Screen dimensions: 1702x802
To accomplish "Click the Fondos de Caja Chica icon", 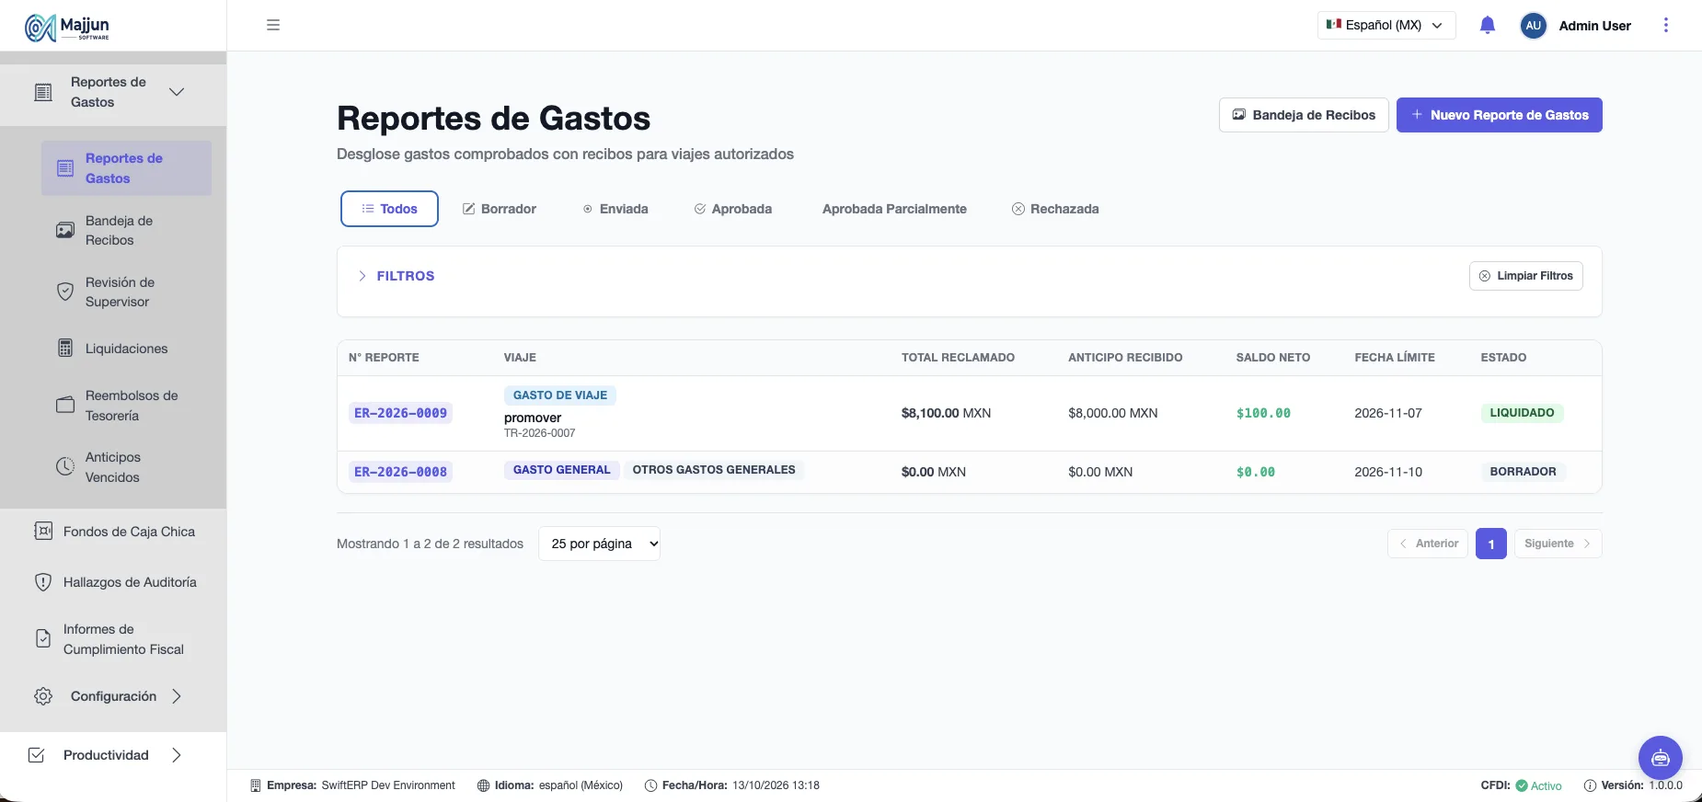I will click(x=43, y=531).
